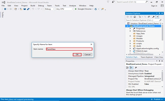Viewport: 165px width, 101px height.
Task: Click the Refresh browser icon in toolbar
Action: (96, 9)
